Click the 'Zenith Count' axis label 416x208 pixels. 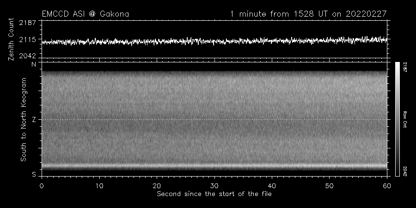coord(11,39)
